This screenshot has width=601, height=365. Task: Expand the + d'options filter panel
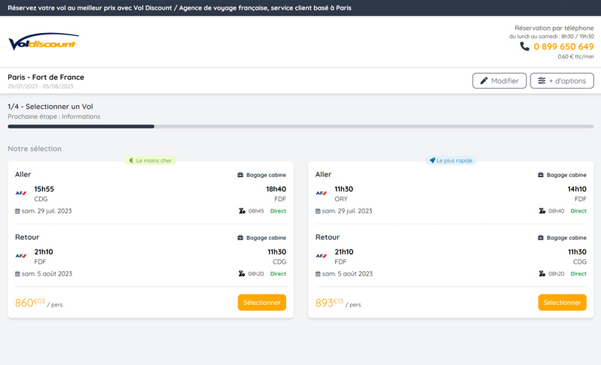point(562,81)
